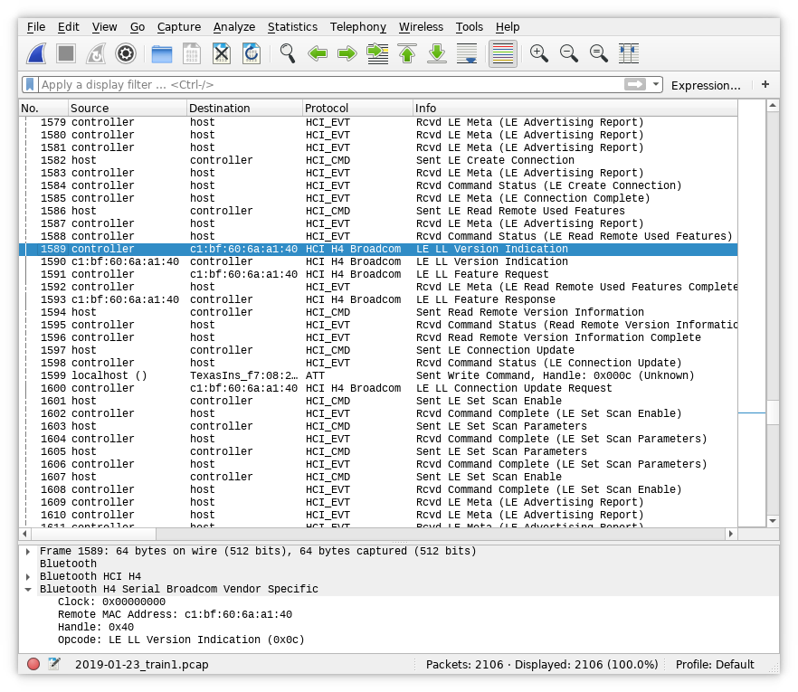Select packet 1590 LE LL Version Indication

(x=378, y=261)
